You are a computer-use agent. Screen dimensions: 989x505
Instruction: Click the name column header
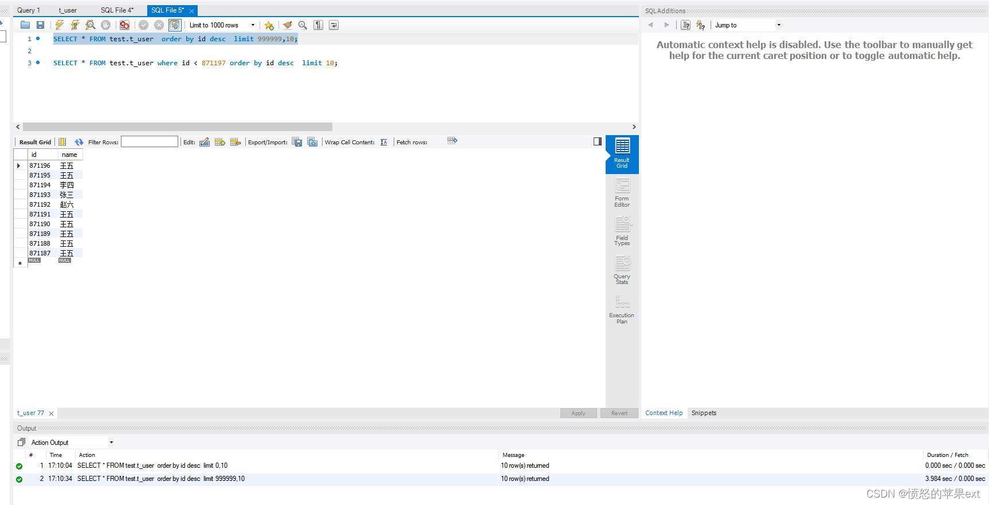pos(70,155)
